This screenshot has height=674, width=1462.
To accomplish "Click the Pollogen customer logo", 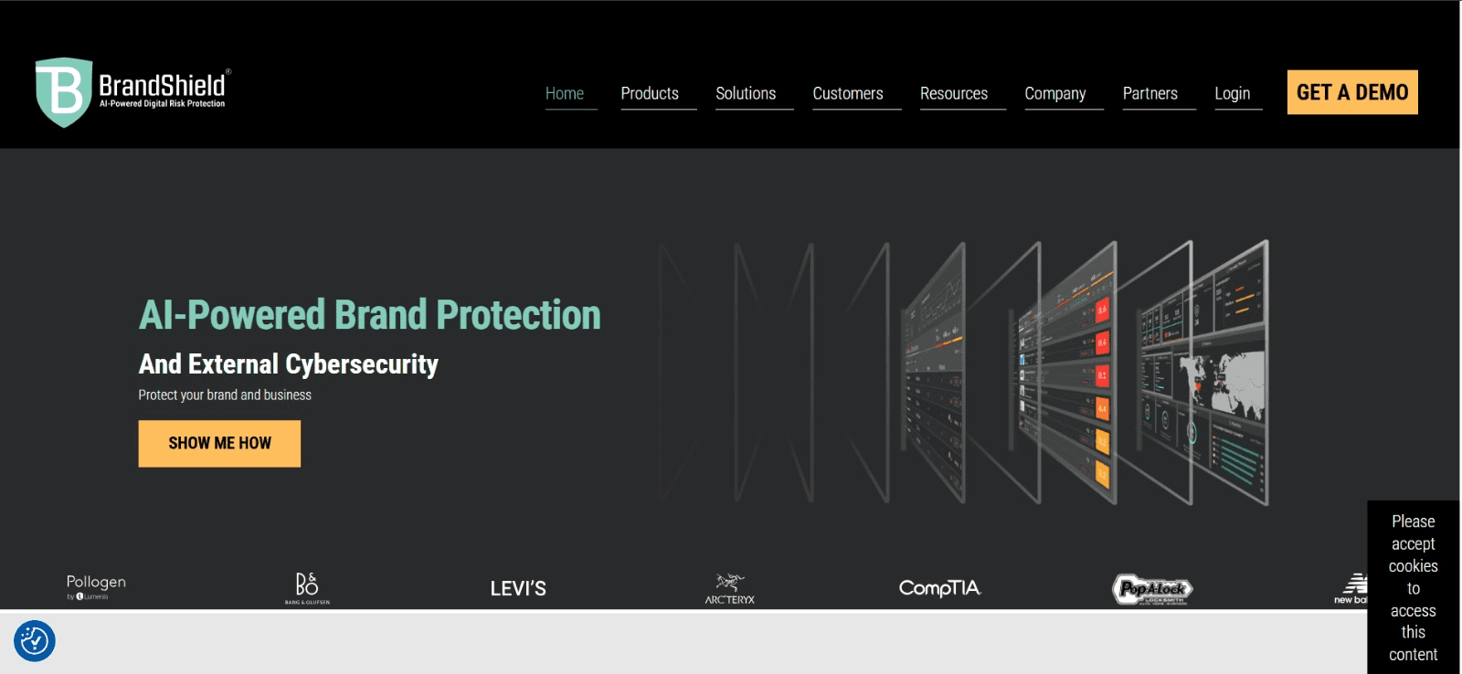I will tap(96, 587).
